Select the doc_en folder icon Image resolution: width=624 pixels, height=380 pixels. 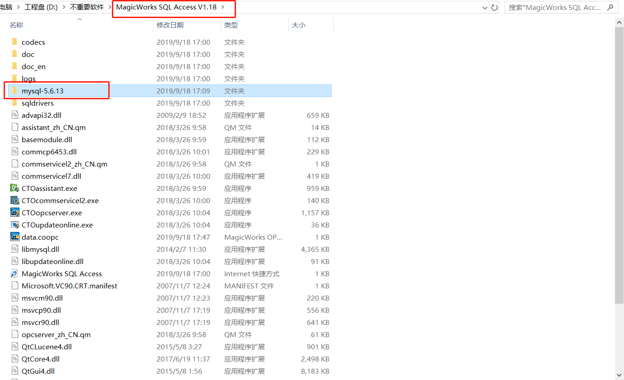tap(14, 66)
